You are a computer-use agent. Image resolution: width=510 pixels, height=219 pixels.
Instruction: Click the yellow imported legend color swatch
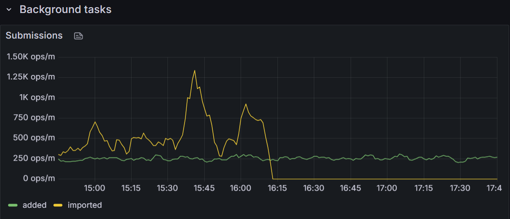tap(58, 205)
